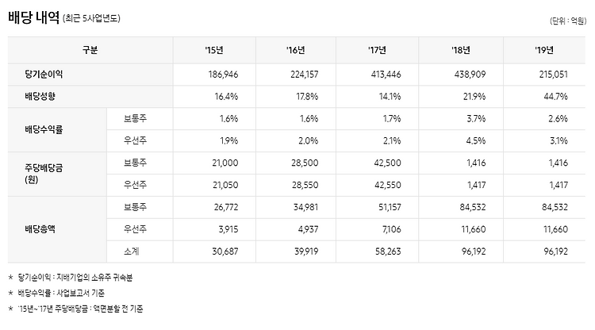595x330 pixels.
Task: Select the '17년 column header
Action: pos(377,50)
